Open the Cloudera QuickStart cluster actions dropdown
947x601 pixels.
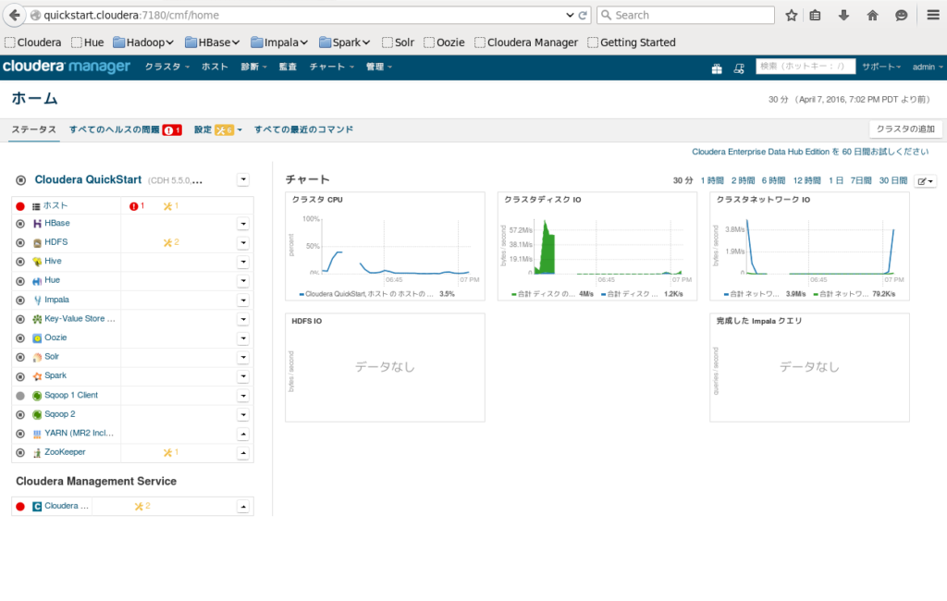(243, 179)
